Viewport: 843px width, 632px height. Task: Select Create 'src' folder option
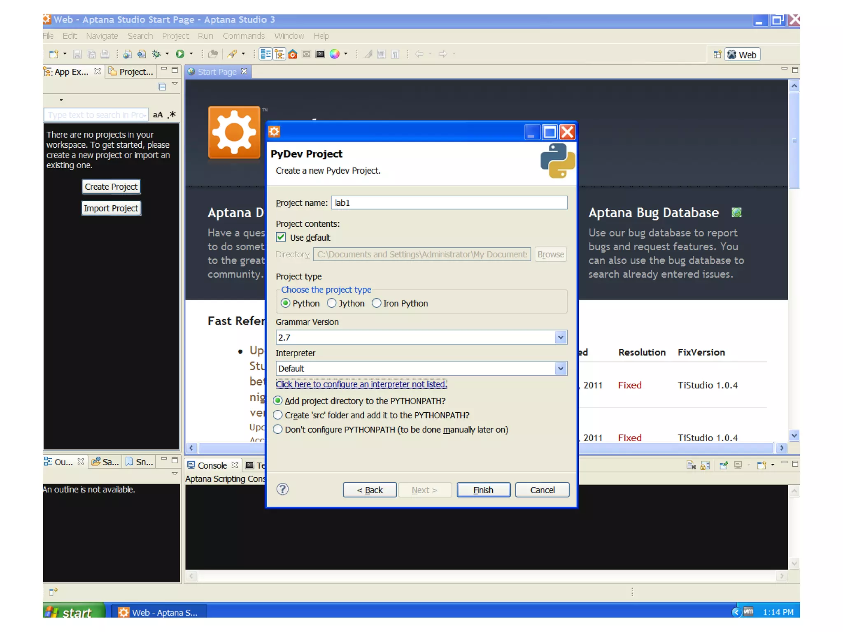(x=278, y=415)
